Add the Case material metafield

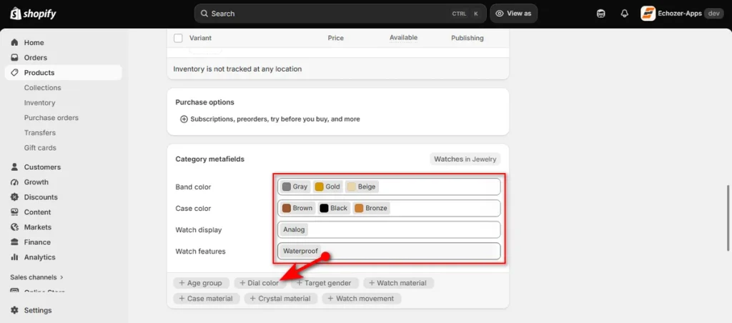(207, 298)
